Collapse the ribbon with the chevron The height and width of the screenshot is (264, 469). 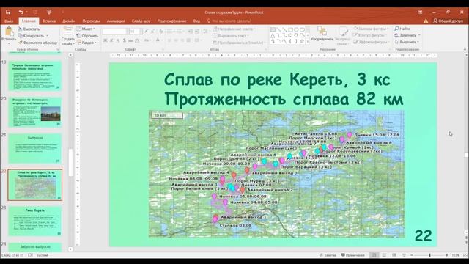(465, 49)
